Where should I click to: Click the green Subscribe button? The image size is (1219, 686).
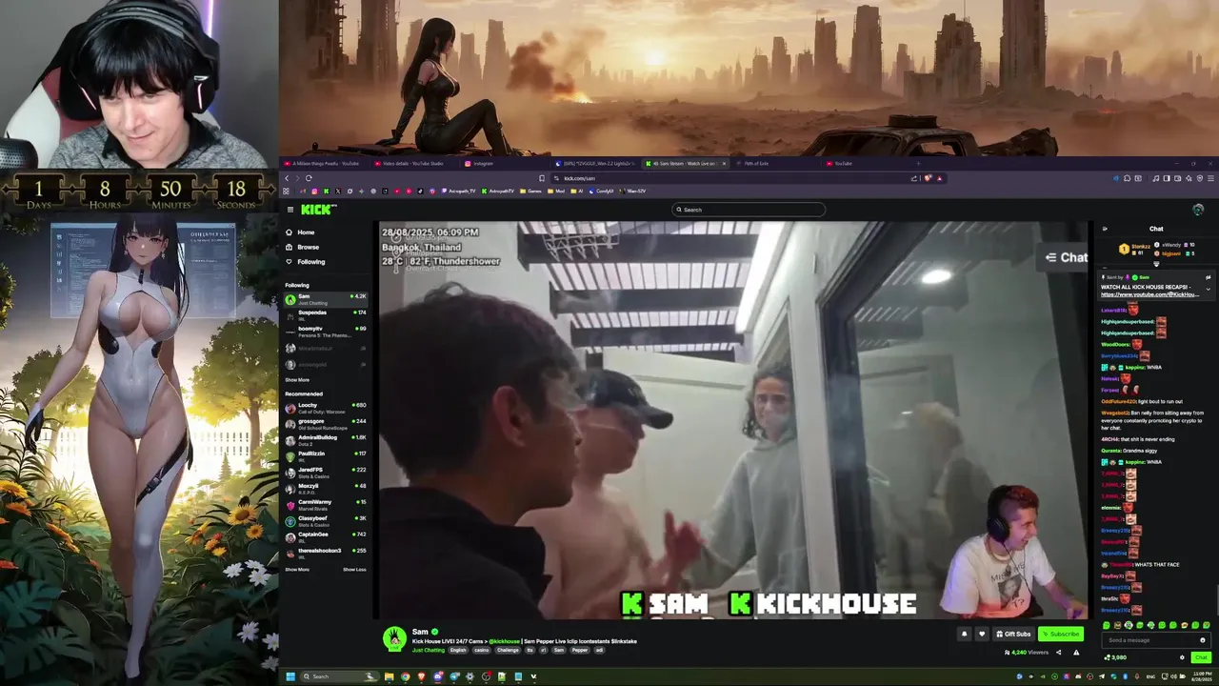(x=1060, y=634)
